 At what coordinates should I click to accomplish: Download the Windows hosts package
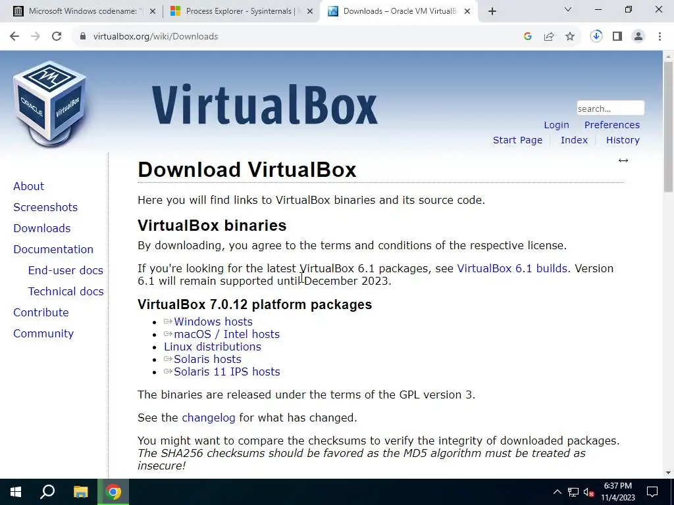[x=213, y=322]
